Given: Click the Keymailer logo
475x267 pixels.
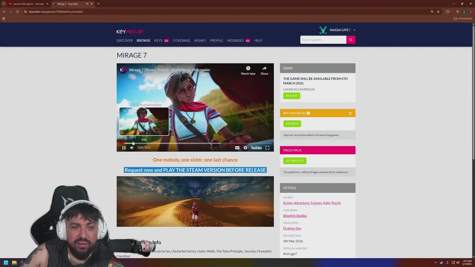Looking at the screenshot, I should [x=130, y=32].
